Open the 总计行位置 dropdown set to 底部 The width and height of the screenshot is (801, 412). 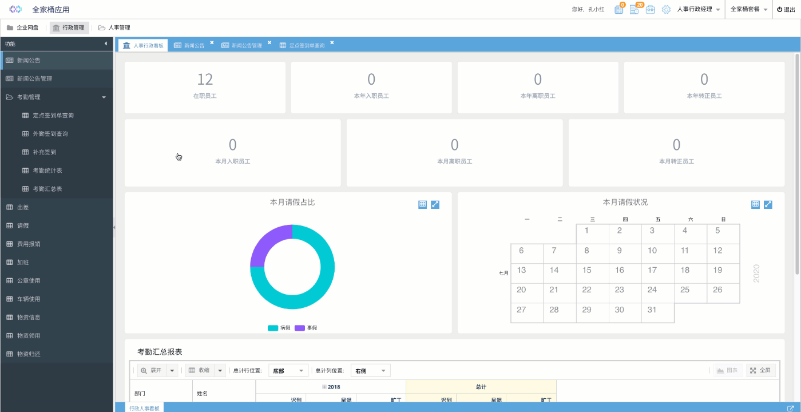tap(288, 370)
